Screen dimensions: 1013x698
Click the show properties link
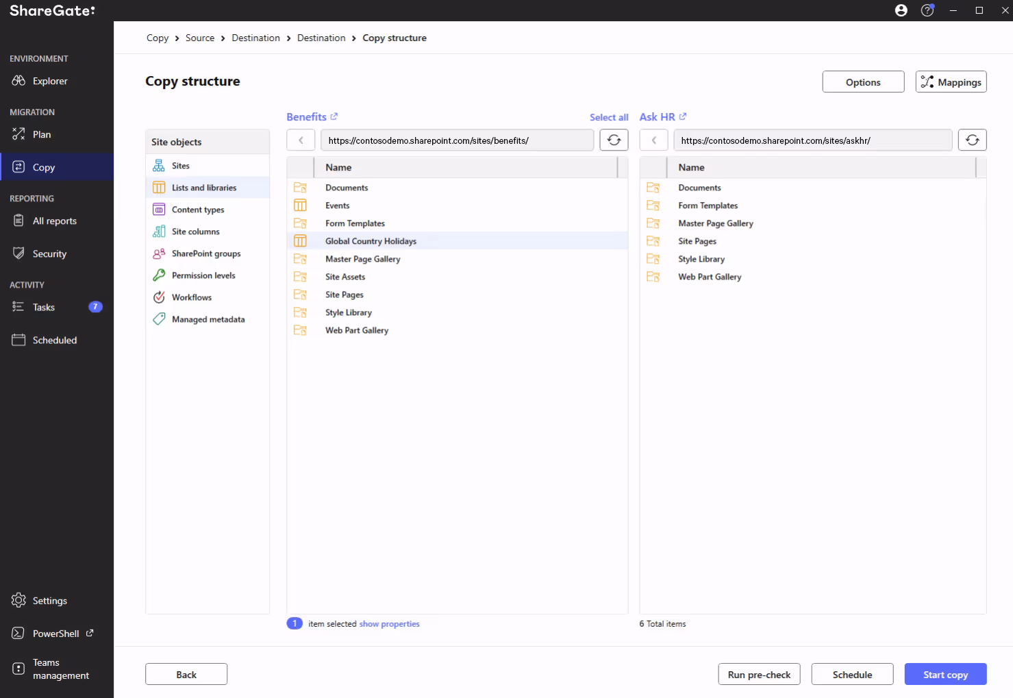389,624
